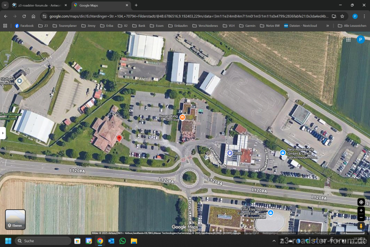Zoom in with the plus button

pyautogui.click(x=361, y=210)
